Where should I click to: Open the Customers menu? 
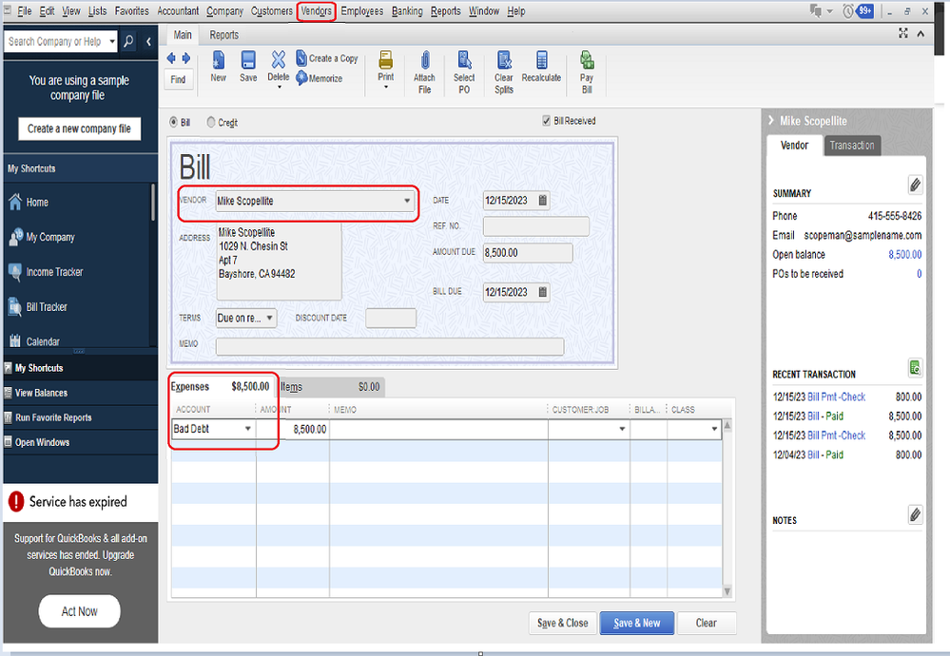click(271, 10)
